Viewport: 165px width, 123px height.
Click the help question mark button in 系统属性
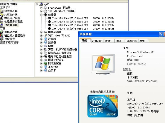point(161,34)
